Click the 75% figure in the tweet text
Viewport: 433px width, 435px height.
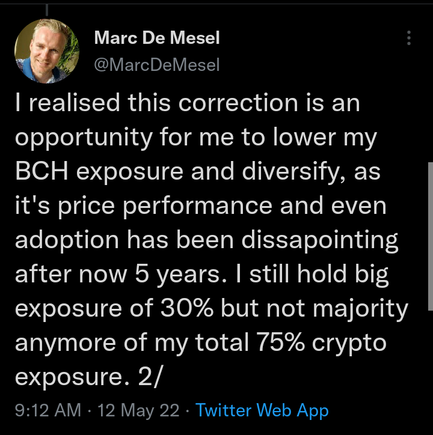(280, 342)
